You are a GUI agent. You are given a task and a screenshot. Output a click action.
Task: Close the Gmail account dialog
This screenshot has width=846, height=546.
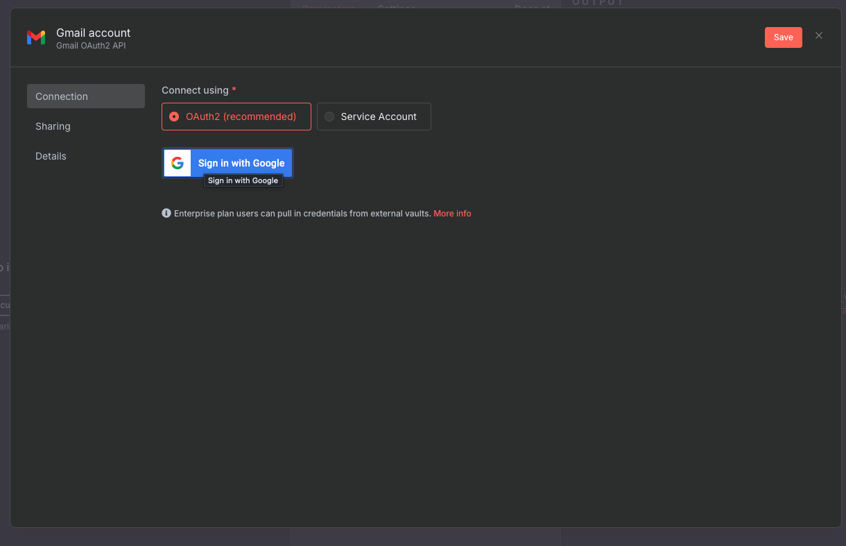819,36
